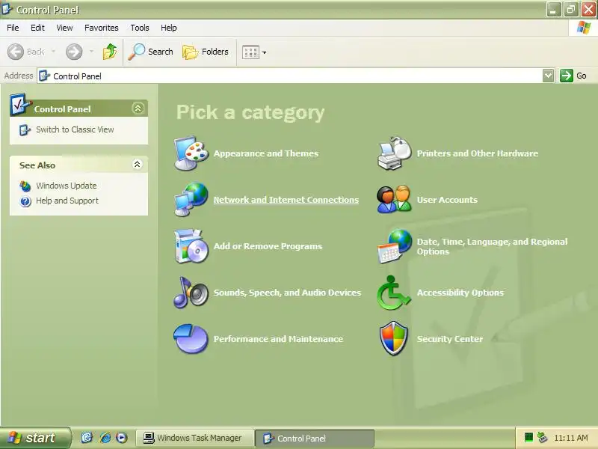Click the Security Center link
The width and height of the screenshot is (598, 449).
coord(450,339)
